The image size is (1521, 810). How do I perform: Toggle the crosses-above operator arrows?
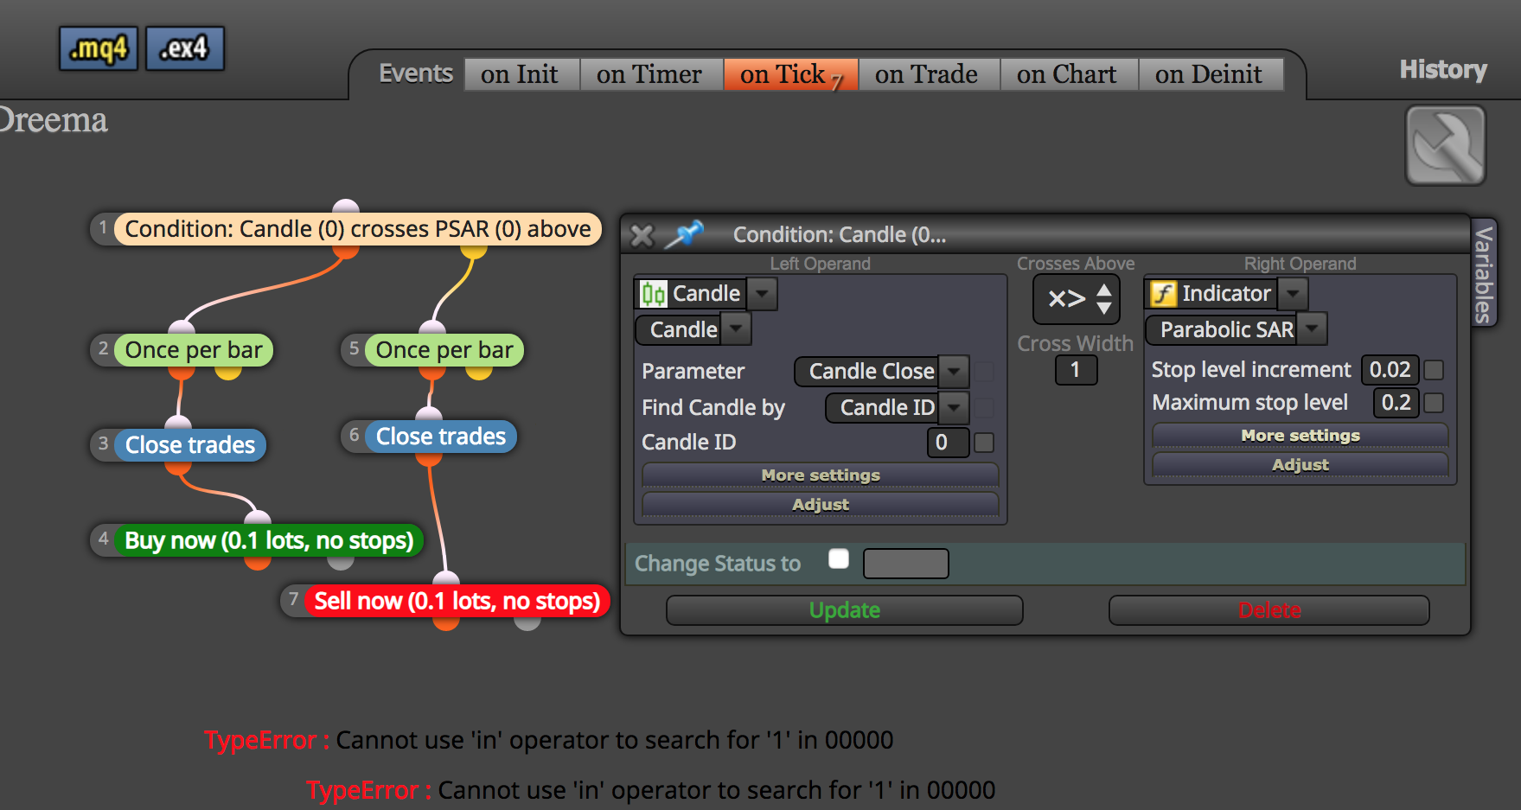(1104, 299)
